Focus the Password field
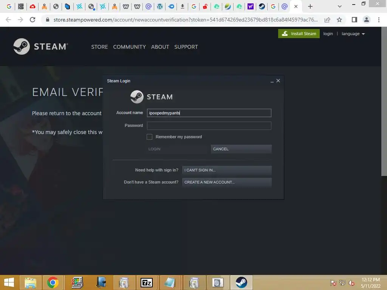 tap(209, 126)
